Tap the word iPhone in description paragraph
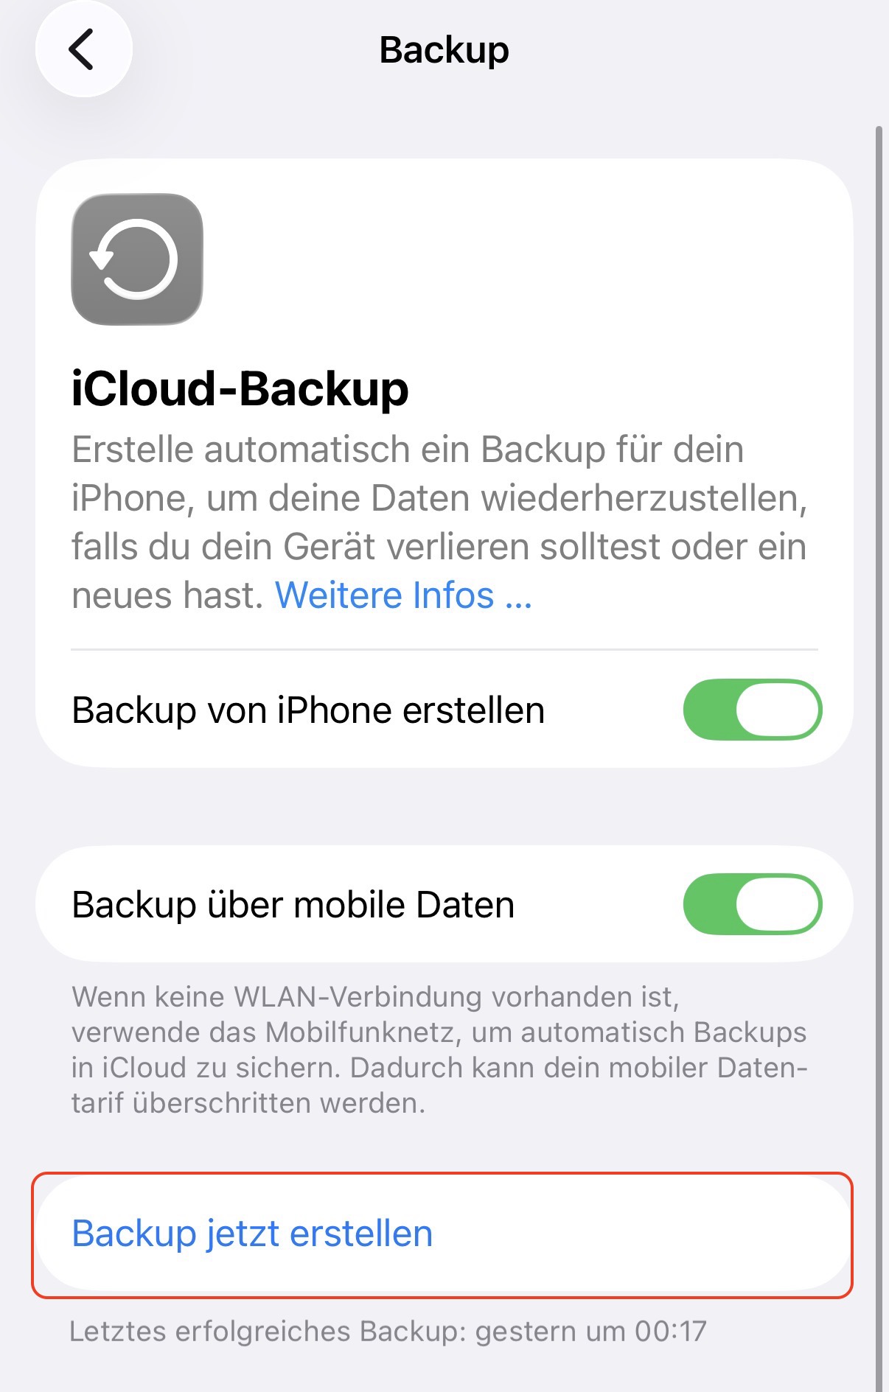The width and height of the screenshot is (889, 1392). point(128,499)
